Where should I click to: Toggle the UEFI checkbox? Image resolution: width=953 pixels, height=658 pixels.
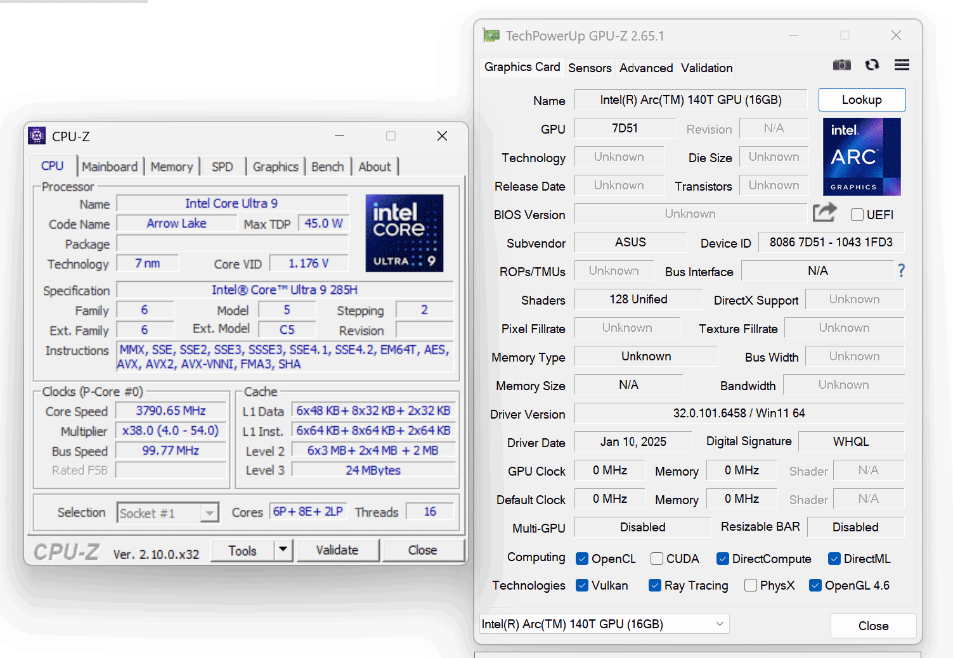pyautogui.click(x=857, y=215)
